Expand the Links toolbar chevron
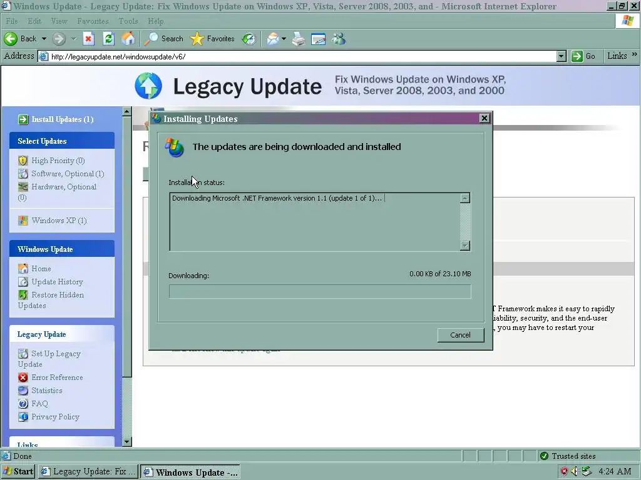The width and height of the screenshot is (641, 480). tap(635, 54)
